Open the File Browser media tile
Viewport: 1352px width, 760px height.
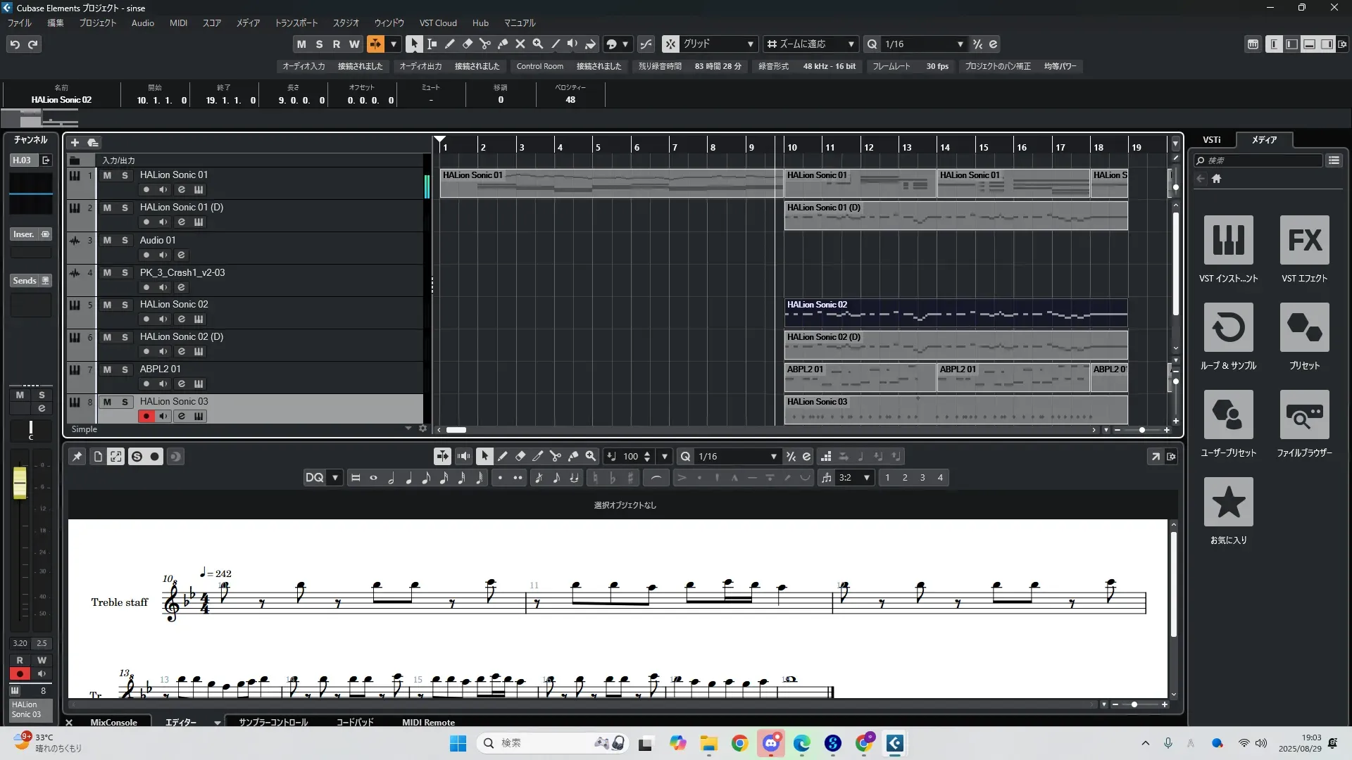(1304, 414)
